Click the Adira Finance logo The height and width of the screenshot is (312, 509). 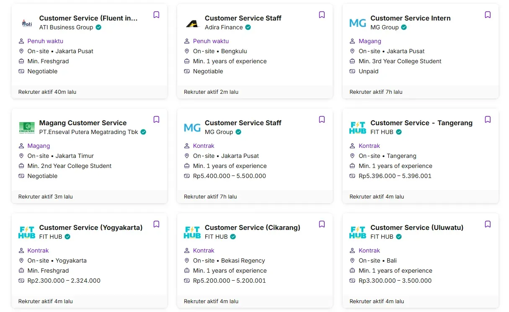pyautogui.click(x=192, y=23)
